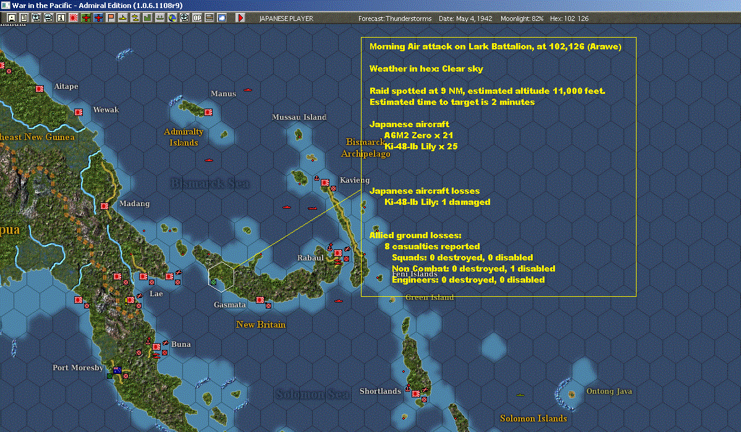Open the information 'i' toolbar icon
This screenshot has height=432, width=741.
click(61, 18)
